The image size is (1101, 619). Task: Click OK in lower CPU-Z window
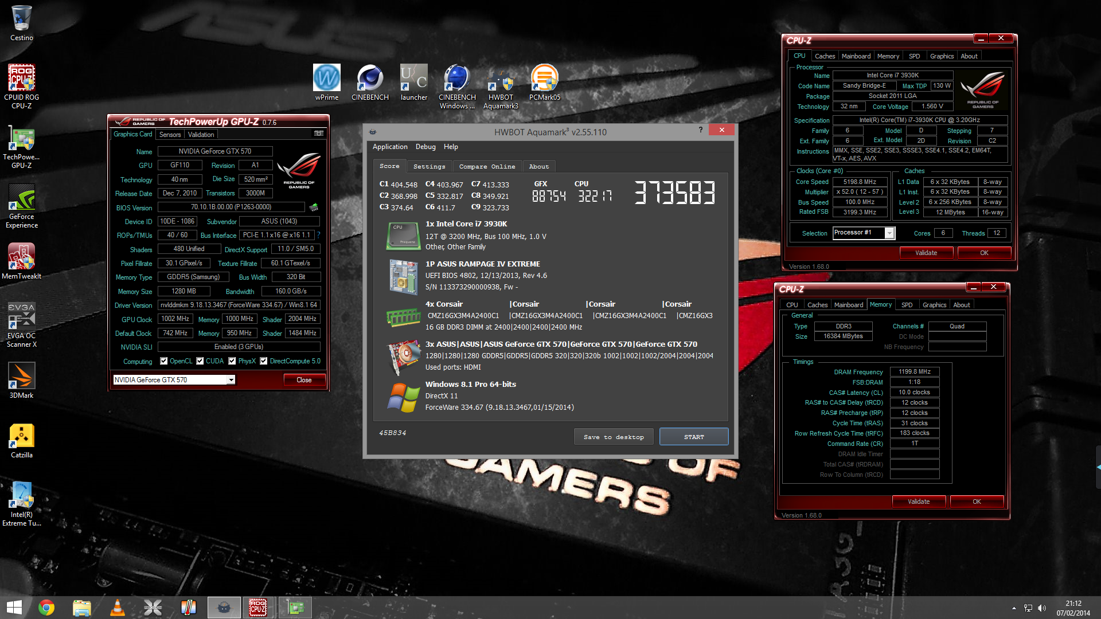[x=977, y=502]
